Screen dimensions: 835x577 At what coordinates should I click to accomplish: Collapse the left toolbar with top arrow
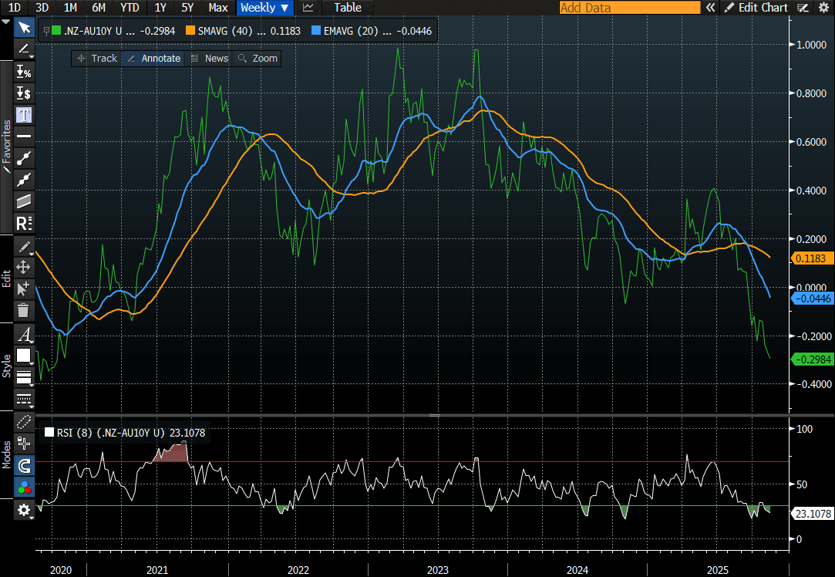6,22
